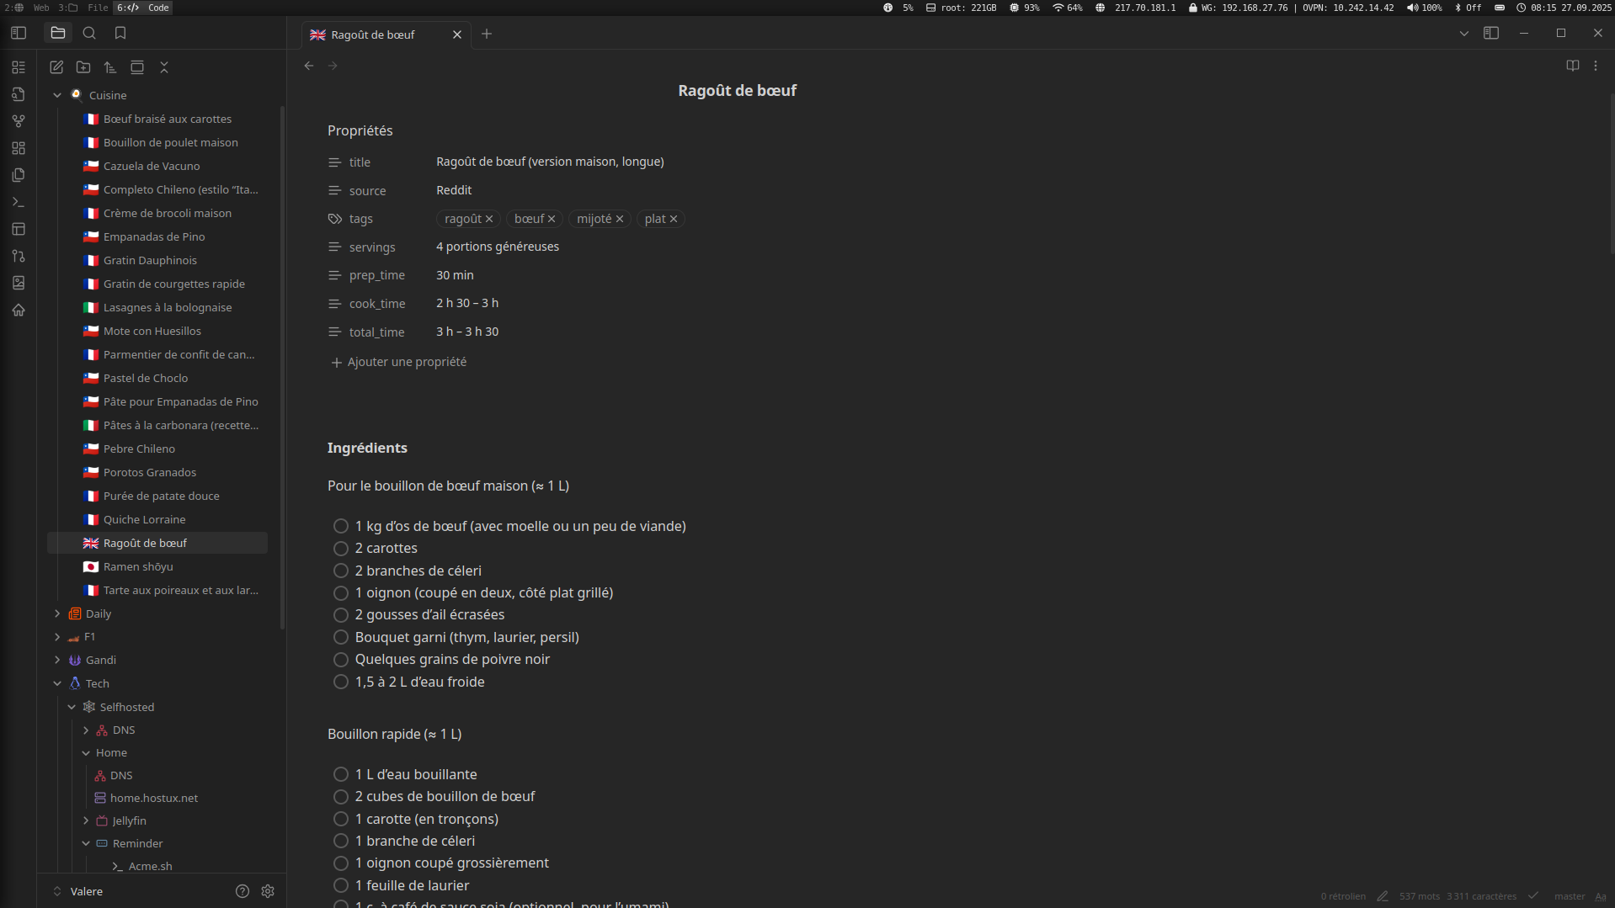Create a new note with pencil icon
This screenshot has height=908, width=1615.
click(x=56, y=67)
